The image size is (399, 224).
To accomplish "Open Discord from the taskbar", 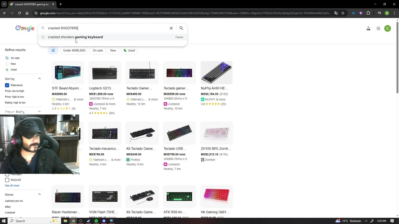I will coord(104,221).
